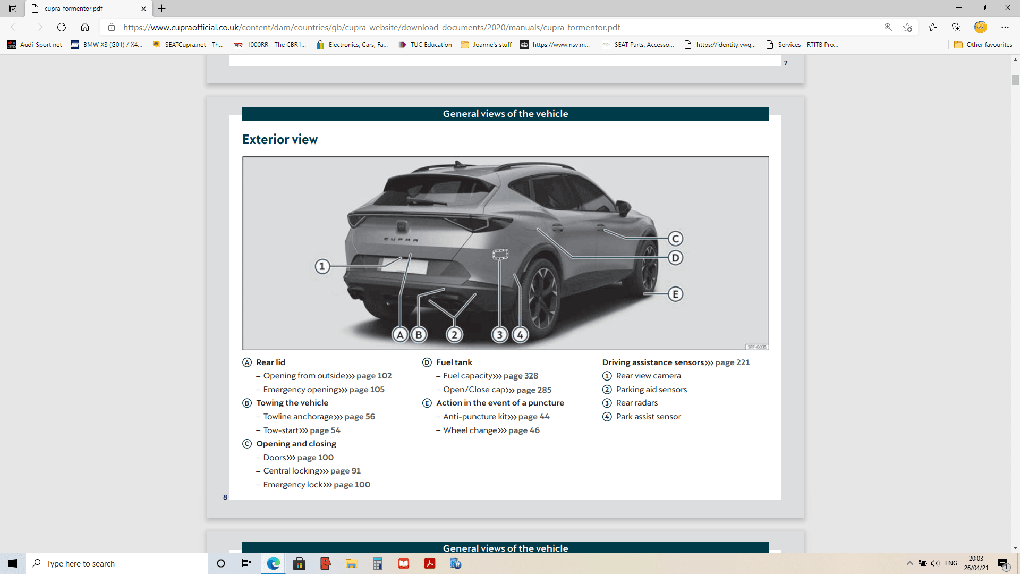Open the Favourites list icon
The width and height of the screenshot is (1020, 574).
[x=933, y=27]
